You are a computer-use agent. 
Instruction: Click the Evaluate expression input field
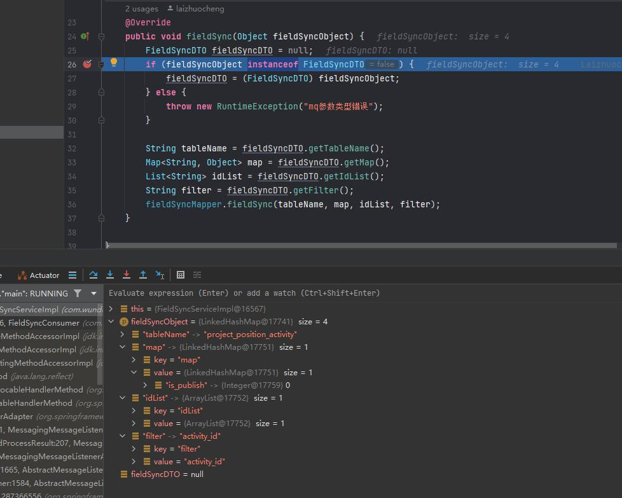tap(363, 293)
